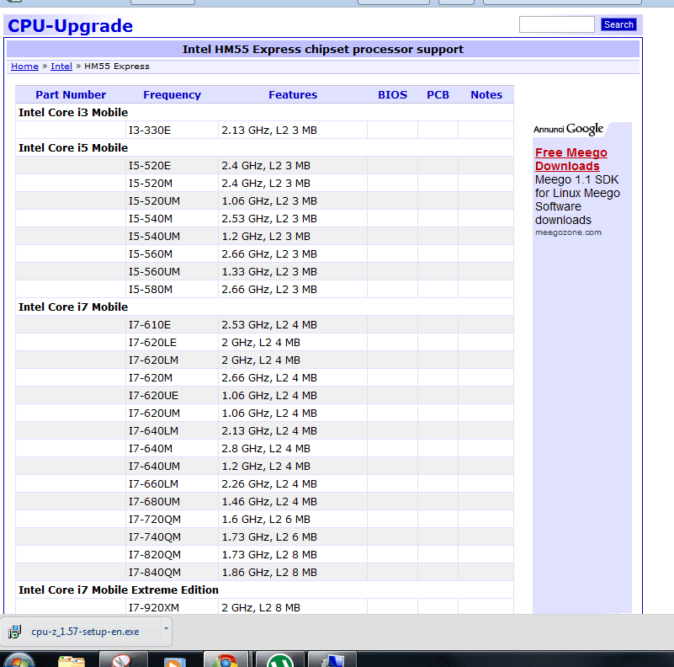674x667 pixels.
Task: Open the monitor icon in taskbar
Action: tap(332, 659)
